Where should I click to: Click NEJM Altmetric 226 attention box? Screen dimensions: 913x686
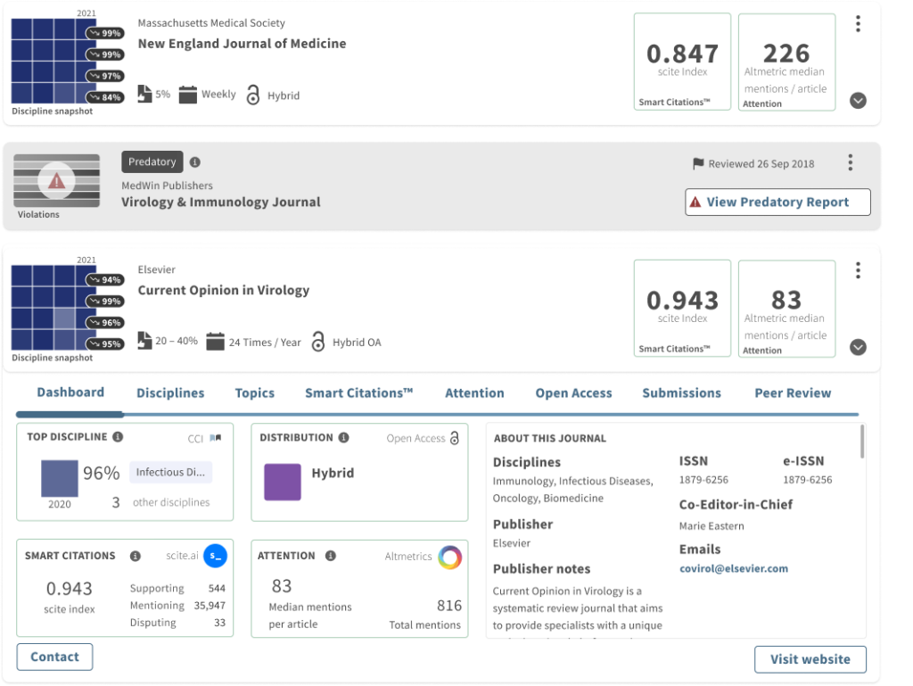point(786,62)
